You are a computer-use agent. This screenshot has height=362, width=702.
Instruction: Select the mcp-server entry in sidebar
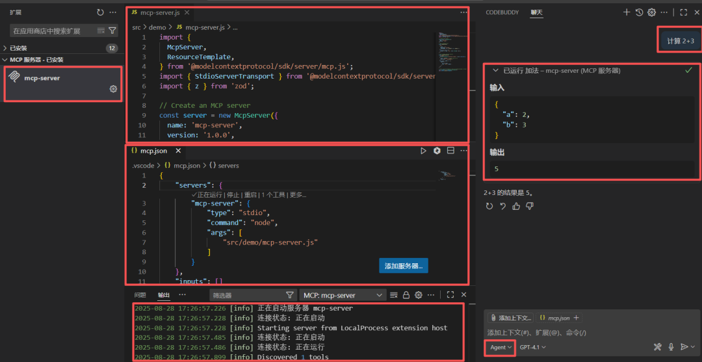tap(62, 84)
